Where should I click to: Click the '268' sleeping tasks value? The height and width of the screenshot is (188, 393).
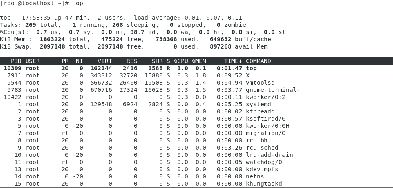coord(118,25)
